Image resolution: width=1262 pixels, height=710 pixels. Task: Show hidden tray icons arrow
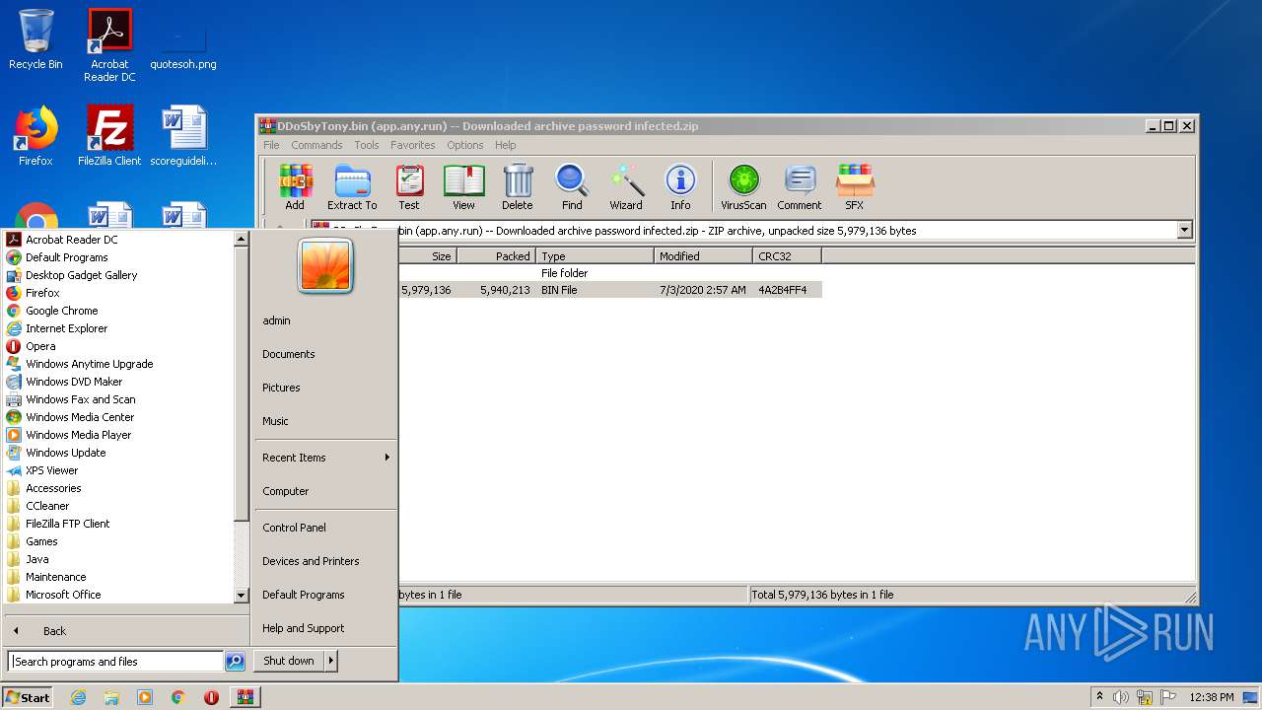click(x=1099, y=696)
